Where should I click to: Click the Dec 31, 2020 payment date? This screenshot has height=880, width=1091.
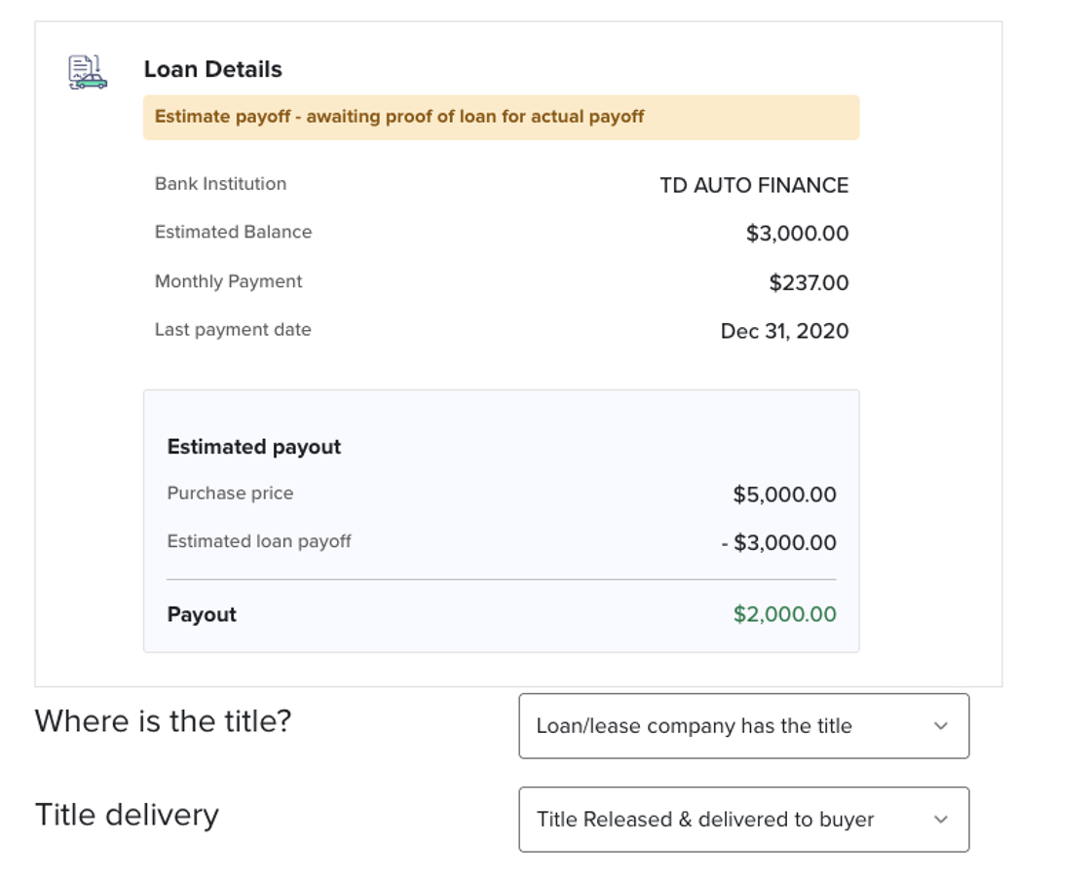[x=784, y=331]
